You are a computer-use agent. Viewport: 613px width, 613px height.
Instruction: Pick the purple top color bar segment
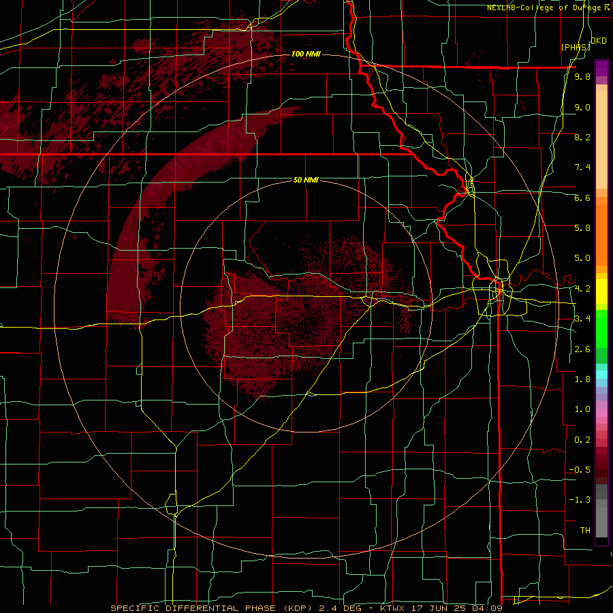pos(601,68)
